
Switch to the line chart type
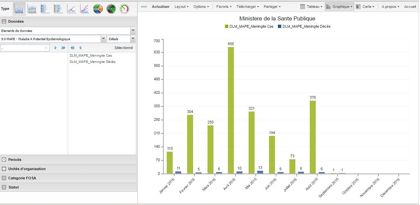click(71, 9)
